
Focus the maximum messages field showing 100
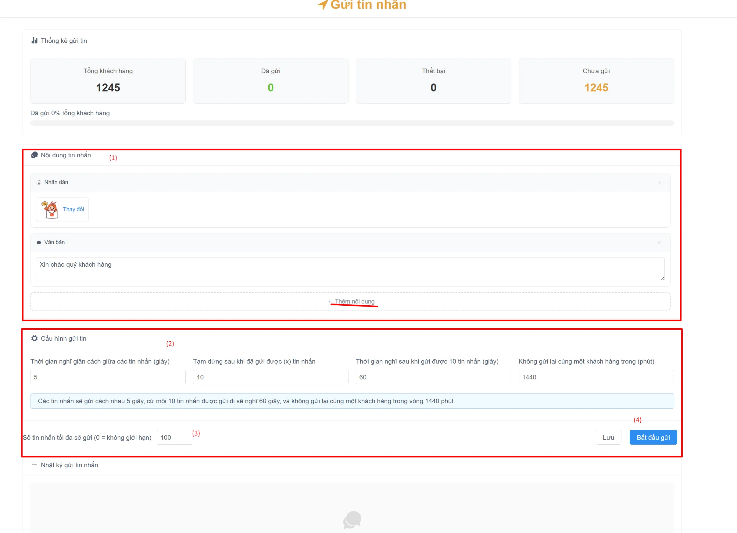pyautogui.click(x=175, y=438)
